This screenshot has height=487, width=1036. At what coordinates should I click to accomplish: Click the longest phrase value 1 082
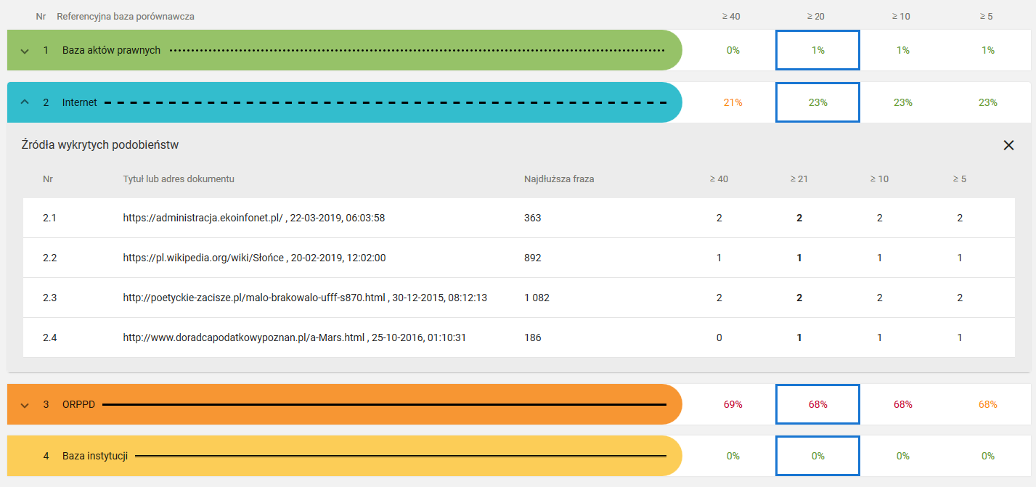coord(537,298)
